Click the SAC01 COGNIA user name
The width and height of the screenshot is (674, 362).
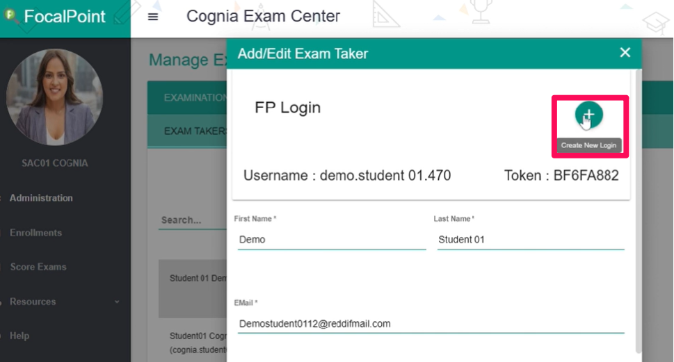point(54,163)
